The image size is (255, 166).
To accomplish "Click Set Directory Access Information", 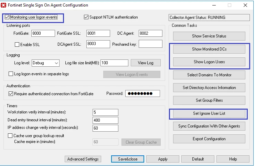I will (209, 88).
